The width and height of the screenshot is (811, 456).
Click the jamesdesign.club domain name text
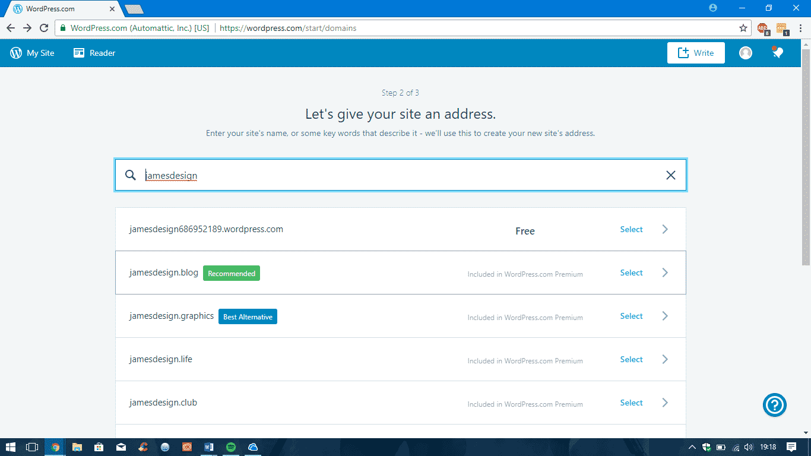pos(163,403)
